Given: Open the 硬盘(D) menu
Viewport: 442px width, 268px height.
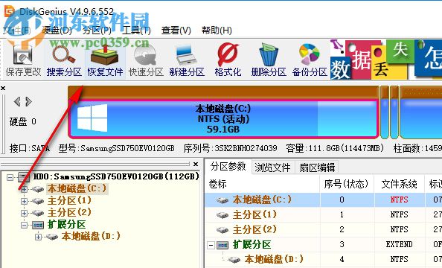Looking at the screenshot, I should 57,31.
